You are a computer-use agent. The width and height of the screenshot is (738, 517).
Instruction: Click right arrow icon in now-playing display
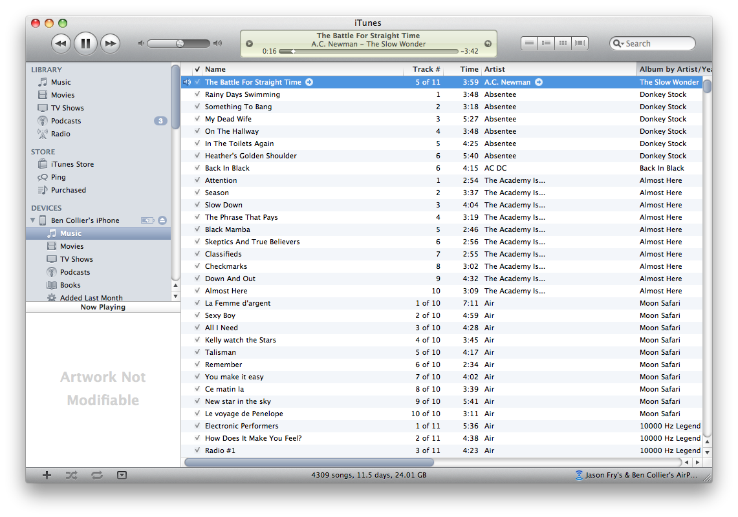[x=488, y=44]
